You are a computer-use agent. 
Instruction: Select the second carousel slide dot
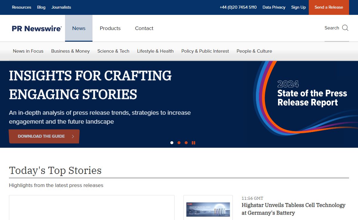(x=179, y=143)
